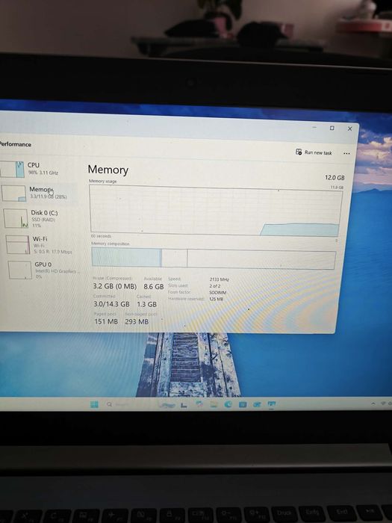The width and height of the screenshot is (392, 523).
Task: Click the 12.0 GB total memory label
Action: tap(335, 178)
